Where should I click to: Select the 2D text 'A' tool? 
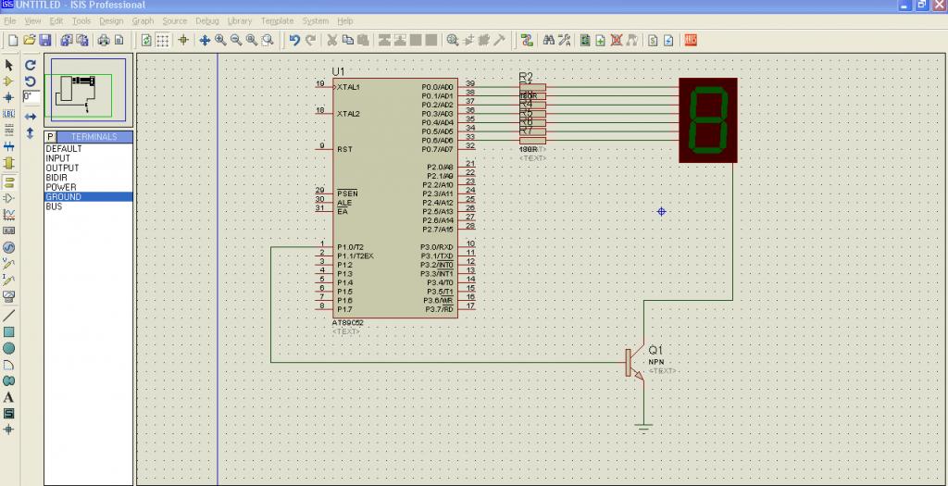click(9, 397)
